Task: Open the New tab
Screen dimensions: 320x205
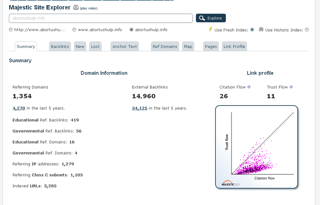Action: coord(80,47)
